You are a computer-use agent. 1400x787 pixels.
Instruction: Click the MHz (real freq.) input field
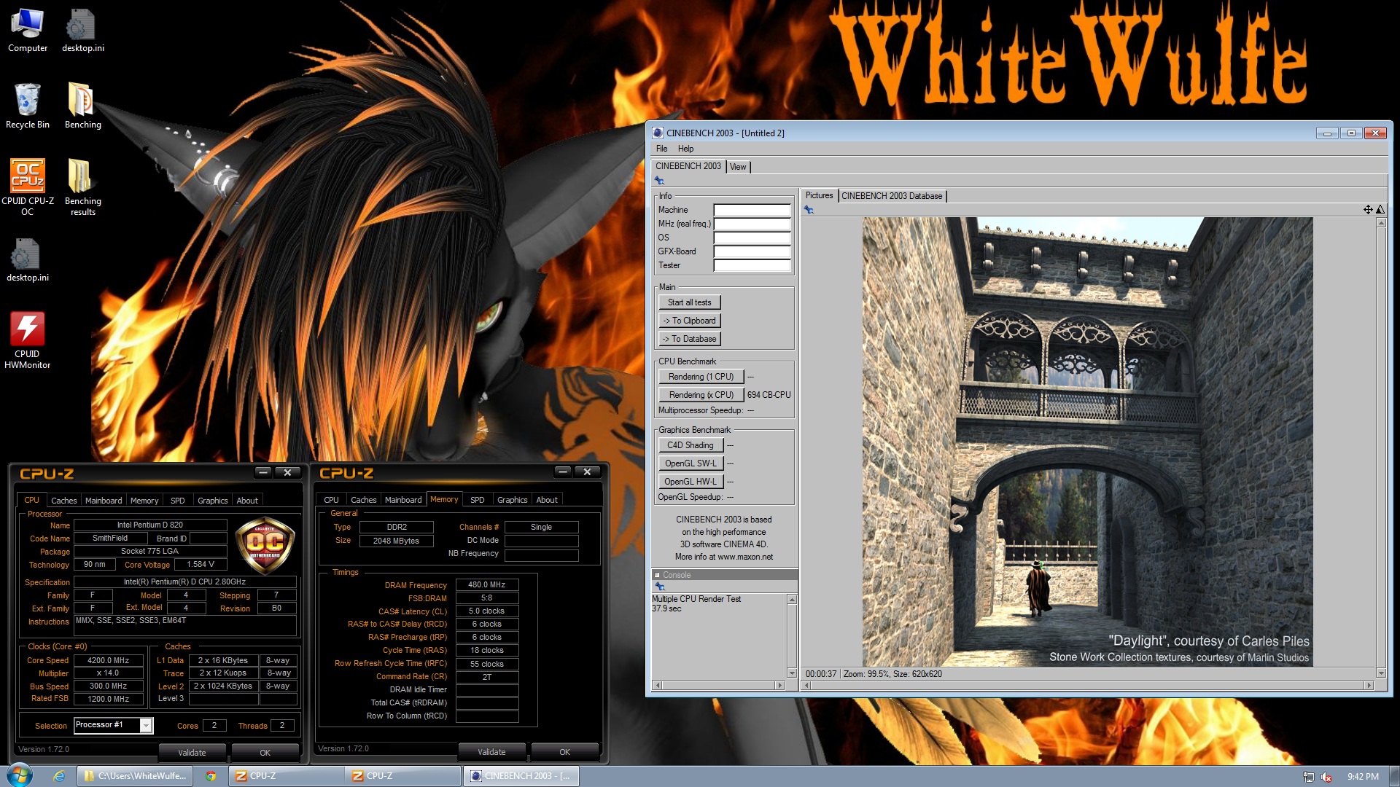click(x=752, y=224)
